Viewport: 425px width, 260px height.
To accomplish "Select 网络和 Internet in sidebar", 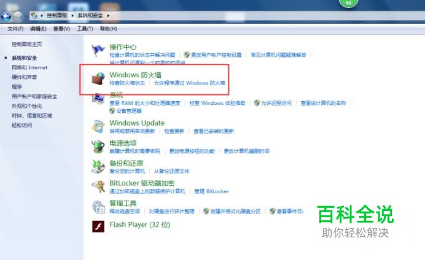I will click(29, 67).
